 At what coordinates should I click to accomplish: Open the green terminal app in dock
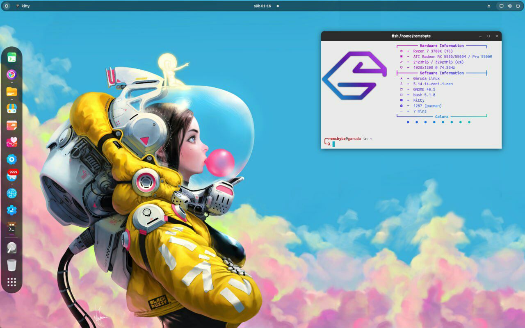(11, 58)
